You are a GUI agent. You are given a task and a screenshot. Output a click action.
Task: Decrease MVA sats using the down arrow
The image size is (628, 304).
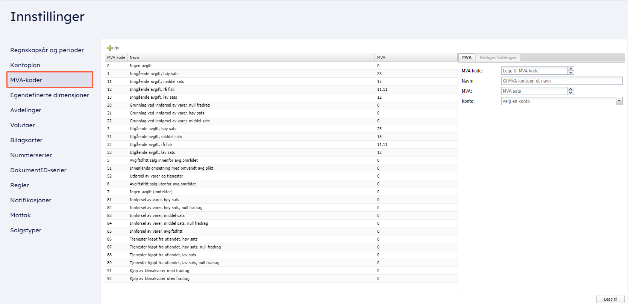571,93
